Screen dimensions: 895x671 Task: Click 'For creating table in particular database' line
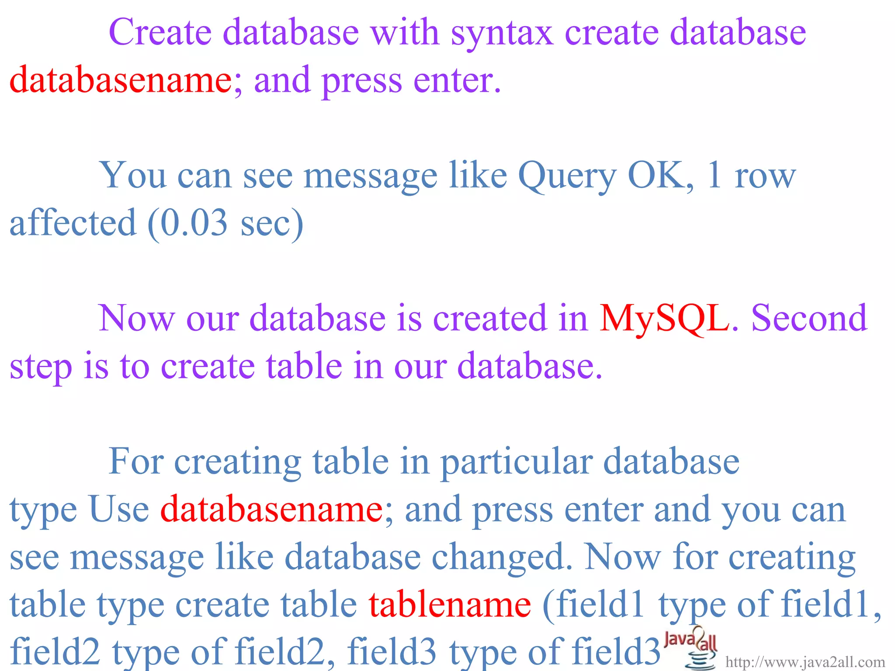(424, 462)
